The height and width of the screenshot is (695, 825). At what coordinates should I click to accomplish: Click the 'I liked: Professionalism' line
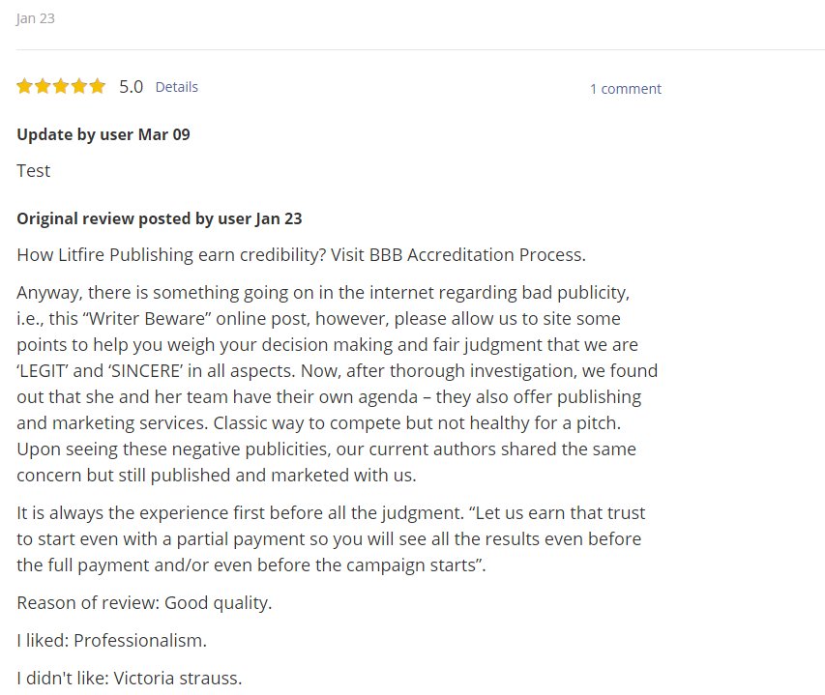coord(111,641)
